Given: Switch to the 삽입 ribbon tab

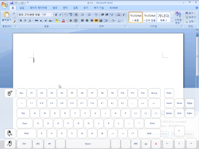Looking at the screenshot, I should click(x=22, y=8).
